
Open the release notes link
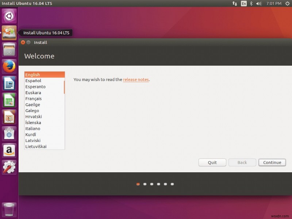point(136,80)
